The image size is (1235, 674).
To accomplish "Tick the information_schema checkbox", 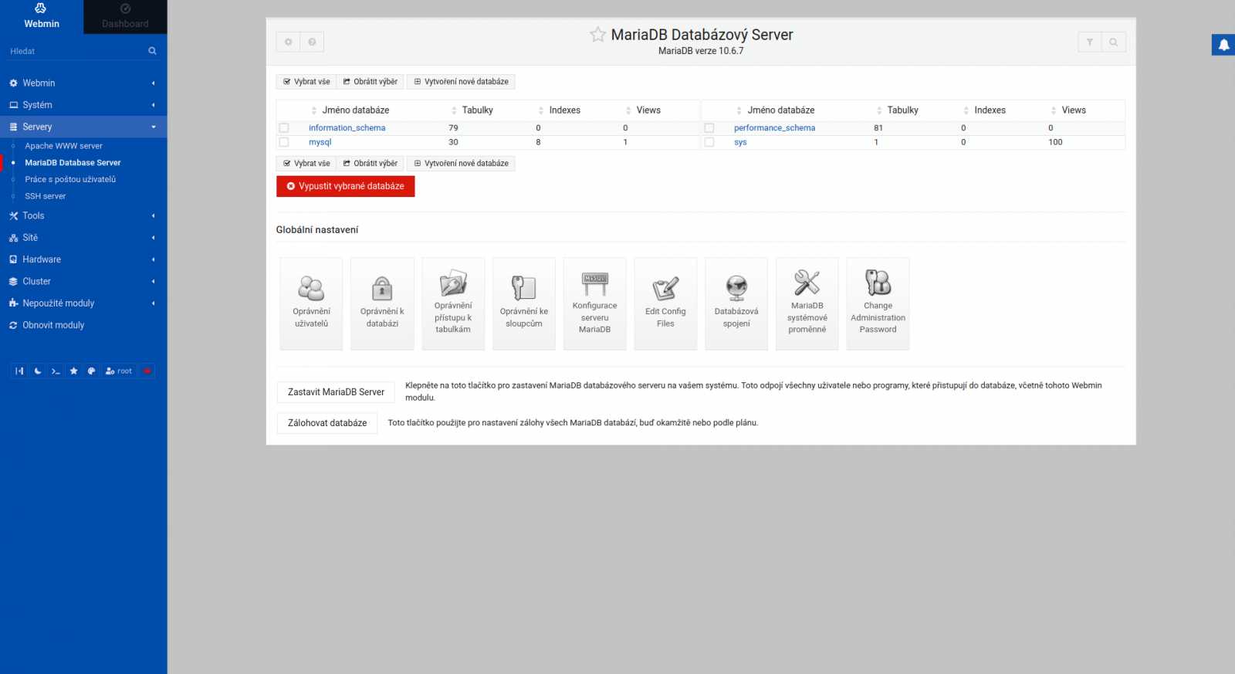I will click(x=284, y=128).
